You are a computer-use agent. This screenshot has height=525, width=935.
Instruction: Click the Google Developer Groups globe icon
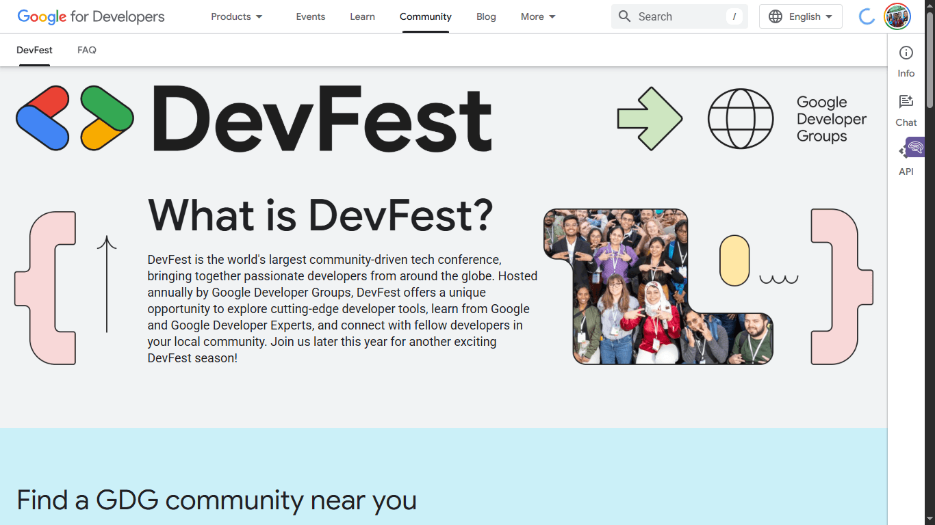(740, 118)
